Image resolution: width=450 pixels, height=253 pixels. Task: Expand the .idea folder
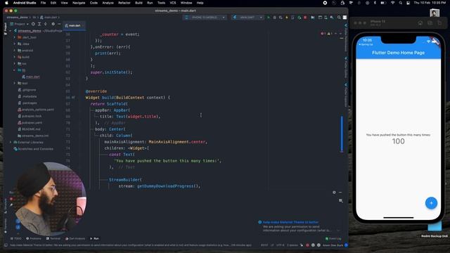[15, 44]
